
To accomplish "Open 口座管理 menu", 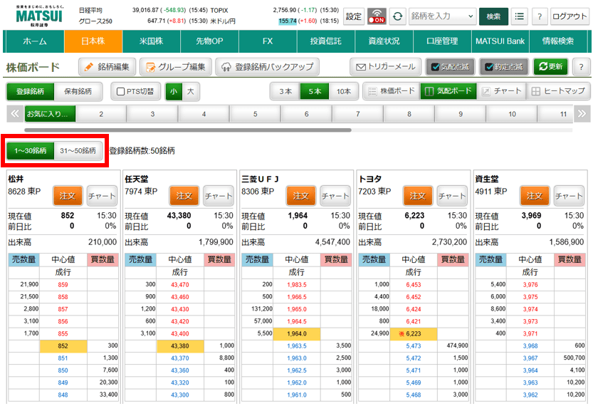I will point(443,41).
